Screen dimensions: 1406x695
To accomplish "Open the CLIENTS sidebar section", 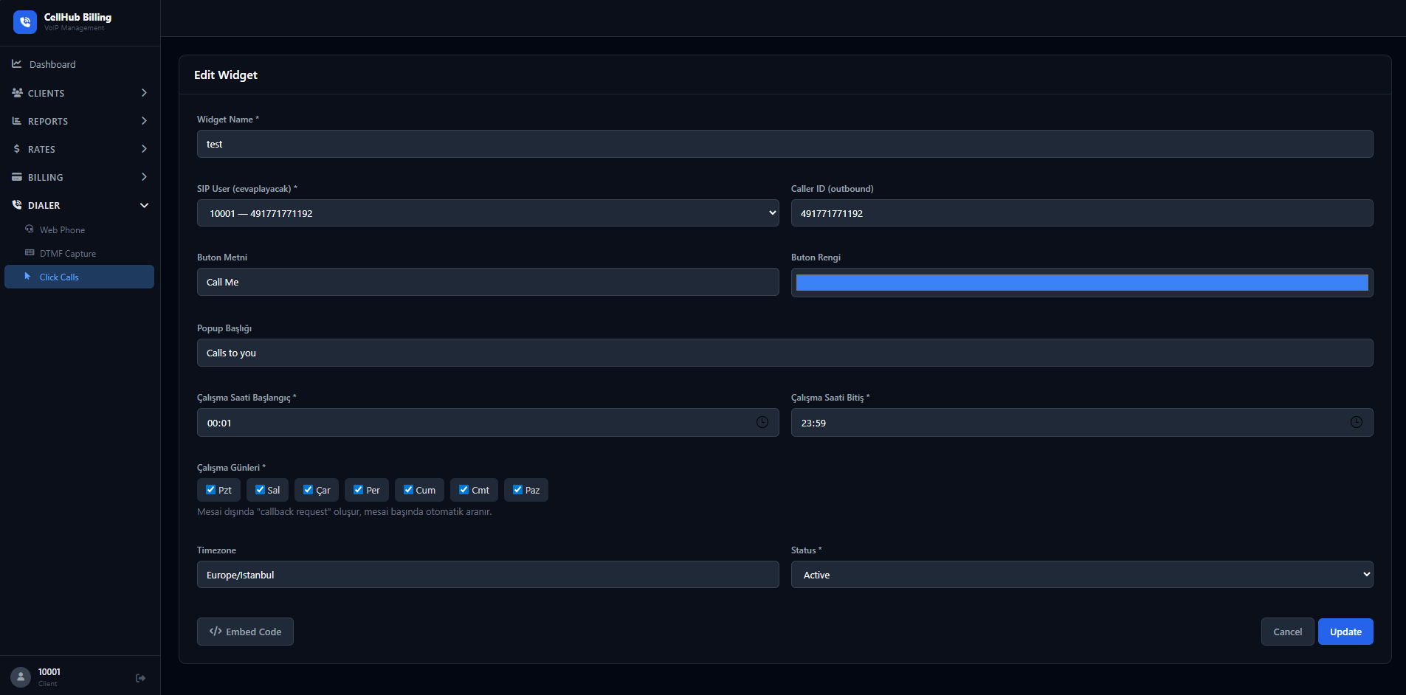I will coord(80,93).
